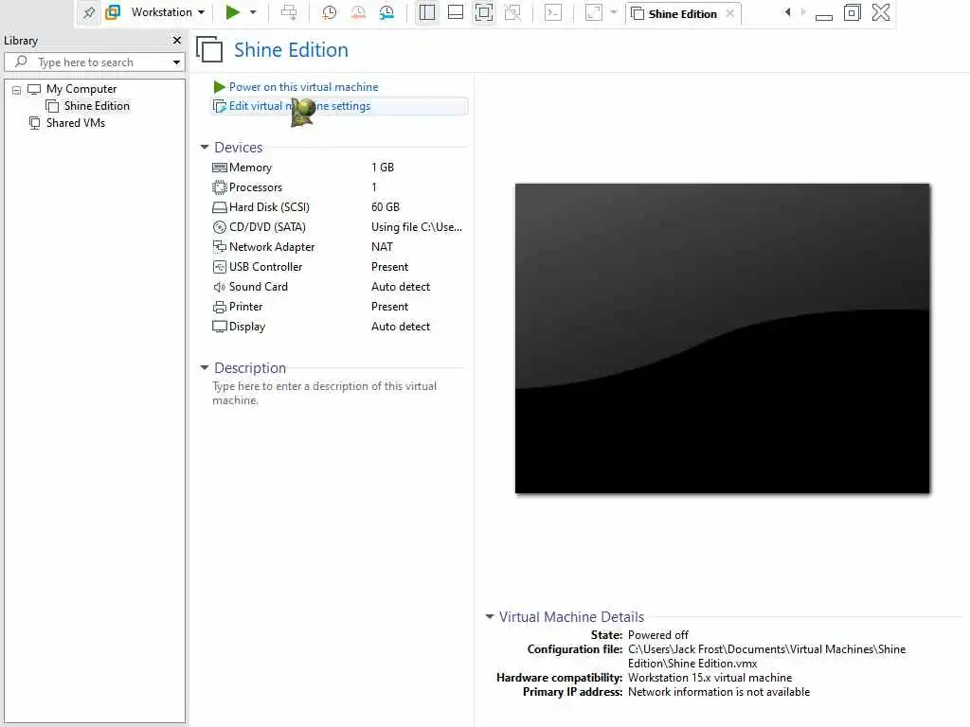Click the My Computer monitor icon
The image size is (970, 727).
(x=34, y=89)
